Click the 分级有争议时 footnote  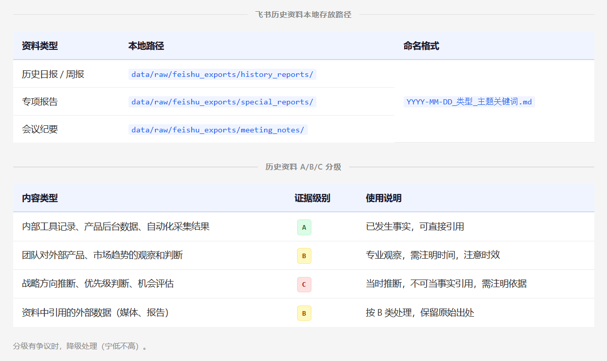pos(80,346)
